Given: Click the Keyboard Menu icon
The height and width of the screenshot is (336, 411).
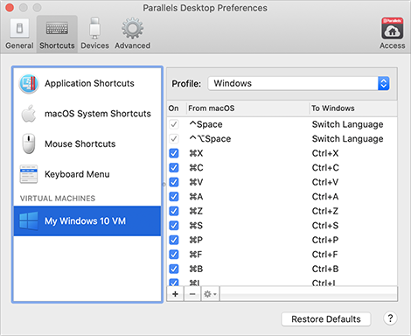Looking at the screenshot, I should (x=29, y=174).
